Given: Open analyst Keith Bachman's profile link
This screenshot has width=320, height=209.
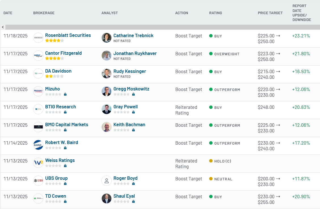Looking at the screenshot, I should 129,125.
